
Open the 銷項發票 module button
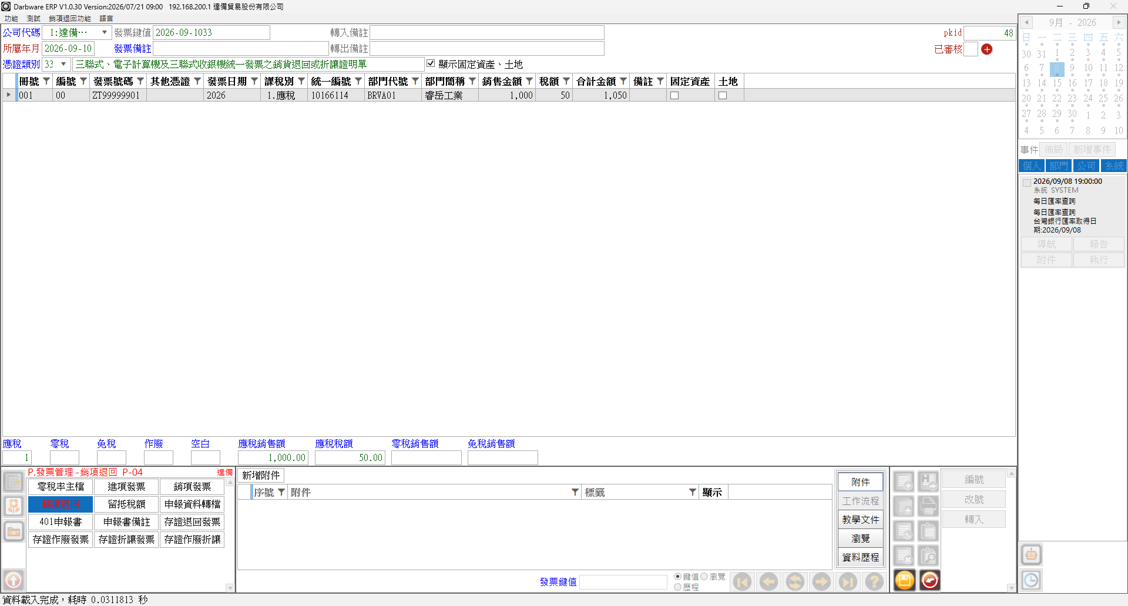[192, 487]
